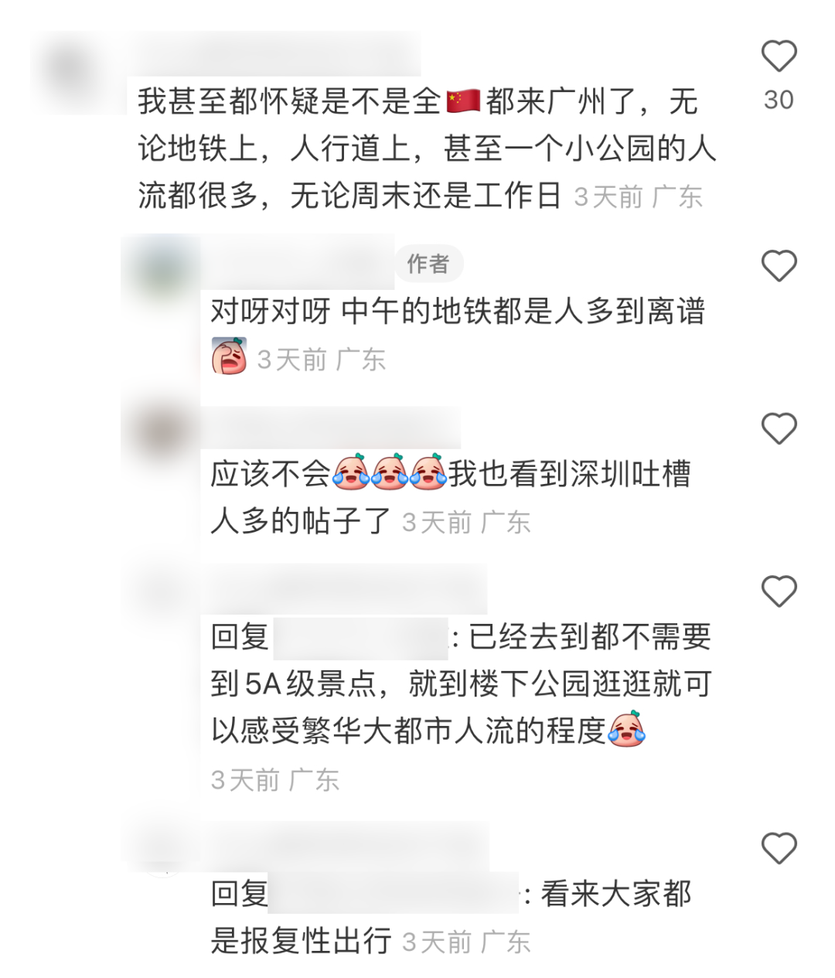
Task: Tap the 30 like count number
Action: (779, 100)
